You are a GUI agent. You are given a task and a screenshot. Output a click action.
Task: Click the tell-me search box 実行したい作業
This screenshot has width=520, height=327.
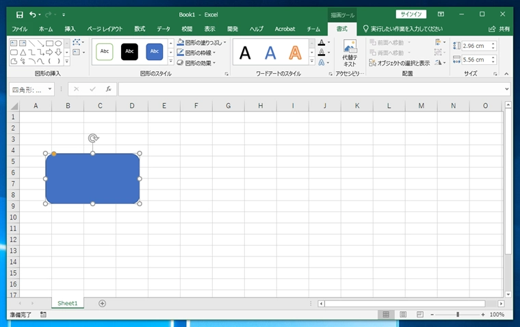click(x=403, y=29)
